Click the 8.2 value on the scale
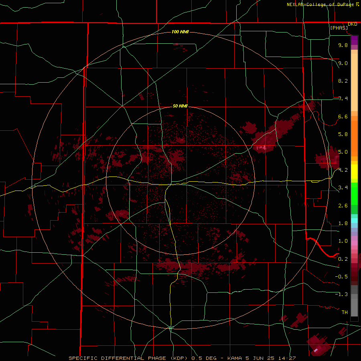Viewport: 361px width, 361px height. 343,81
